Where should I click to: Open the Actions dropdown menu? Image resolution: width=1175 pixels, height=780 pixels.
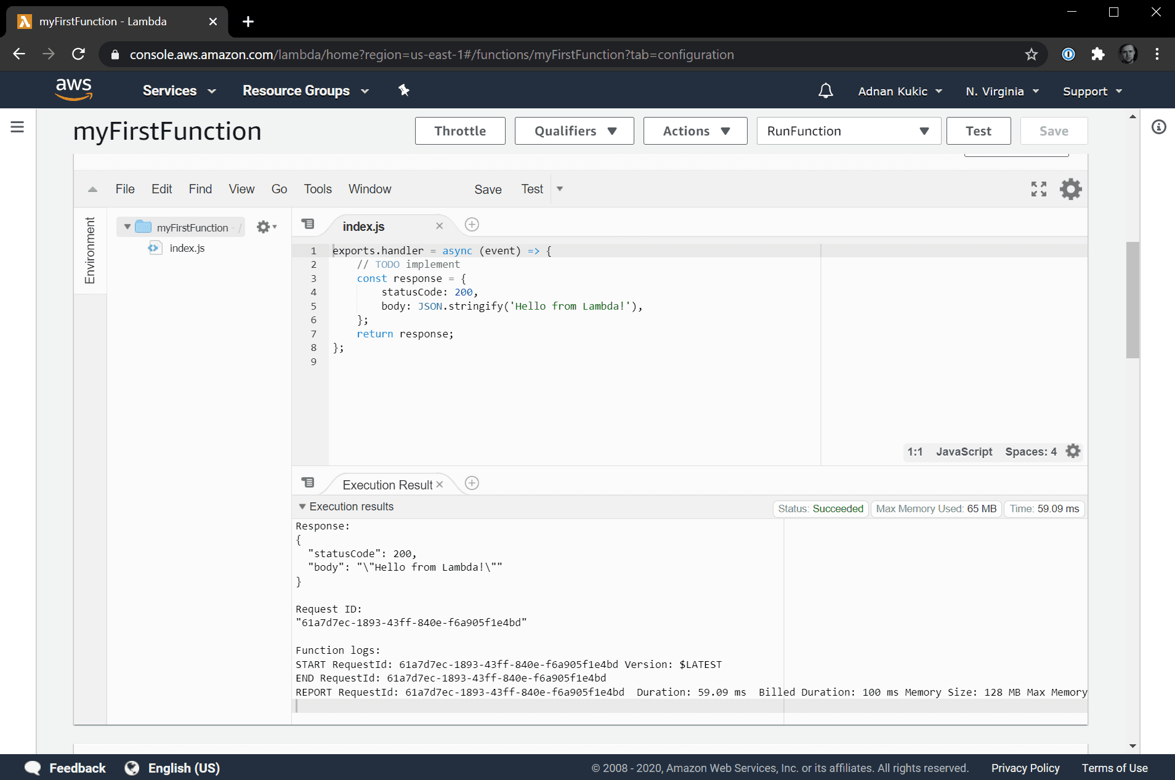click(695, 131)
